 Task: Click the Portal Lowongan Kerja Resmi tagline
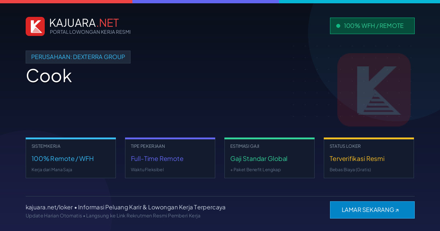pyautogui.click(x=90, y=32)
